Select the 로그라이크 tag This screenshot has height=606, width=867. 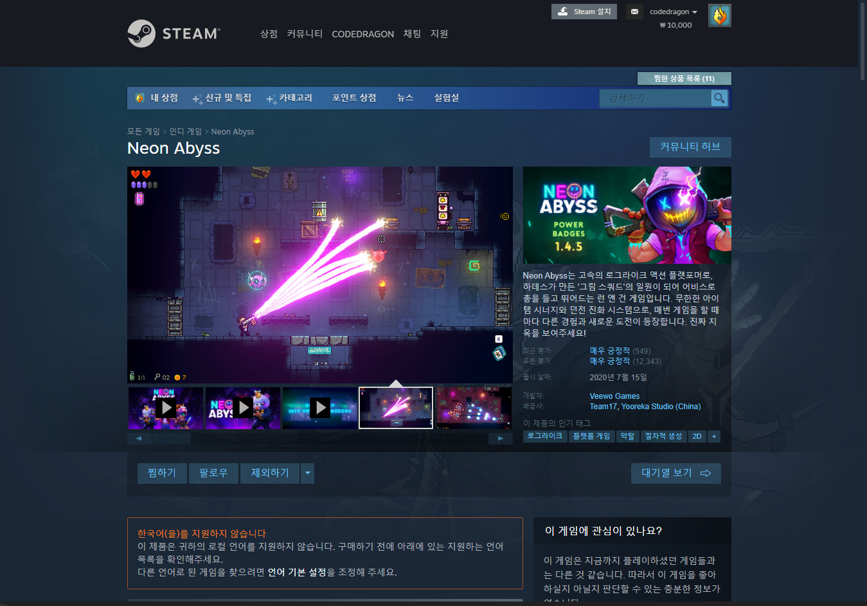click(545, 436)
